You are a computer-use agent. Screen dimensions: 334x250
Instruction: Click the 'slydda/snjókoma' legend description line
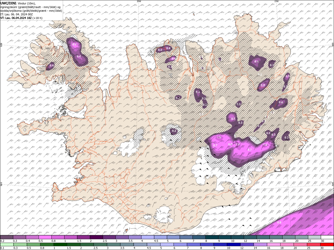[x=31, y=11]
